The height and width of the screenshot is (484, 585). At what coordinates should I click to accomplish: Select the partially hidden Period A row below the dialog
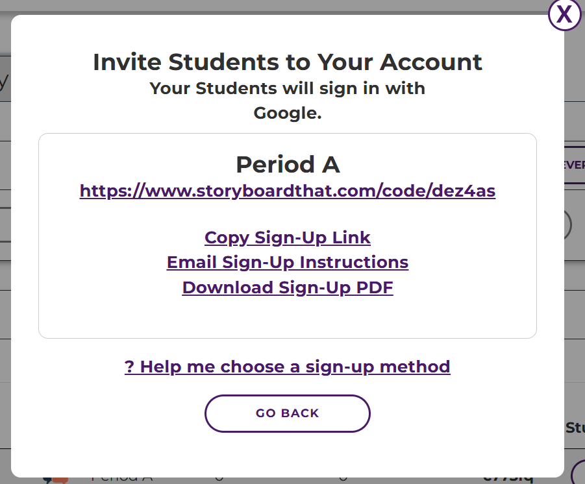122,480
